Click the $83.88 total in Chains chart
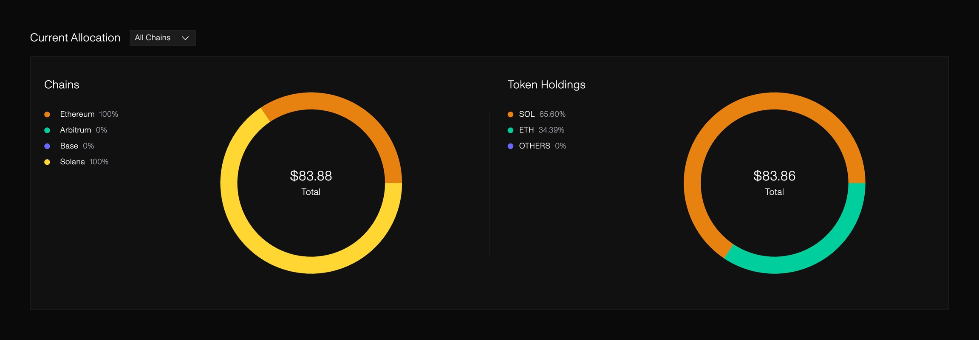Image resolution: width=979 pixels, height=340 pixels. (311, 176)
